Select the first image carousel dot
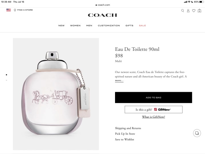Screen dimensions: 205x154 pyautogui.click(x=6, y=75)
